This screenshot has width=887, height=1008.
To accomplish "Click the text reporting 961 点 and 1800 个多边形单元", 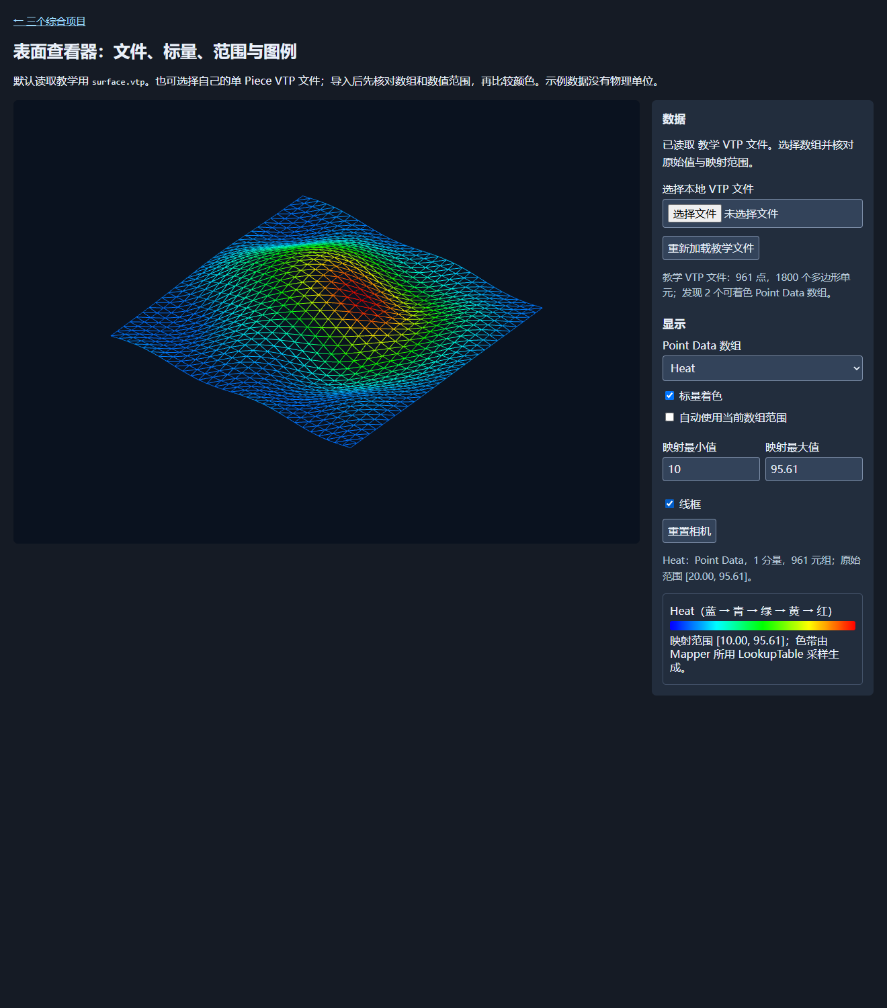I will click(757, 285).
